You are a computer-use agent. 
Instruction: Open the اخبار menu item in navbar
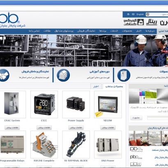point(139,31)
